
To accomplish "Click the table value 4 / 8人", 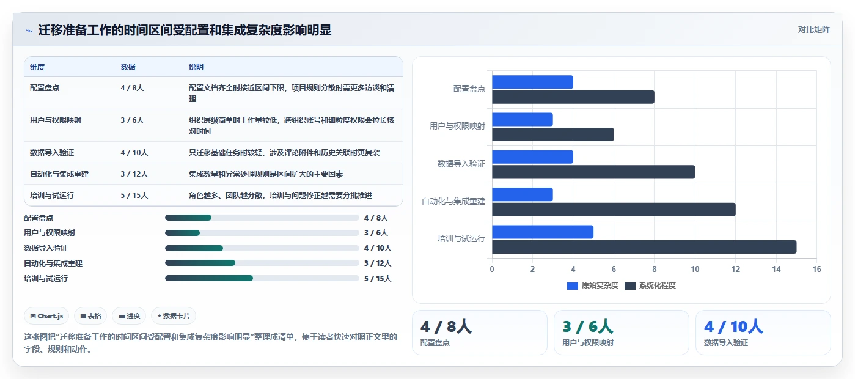I will click(x=132, y=88).
